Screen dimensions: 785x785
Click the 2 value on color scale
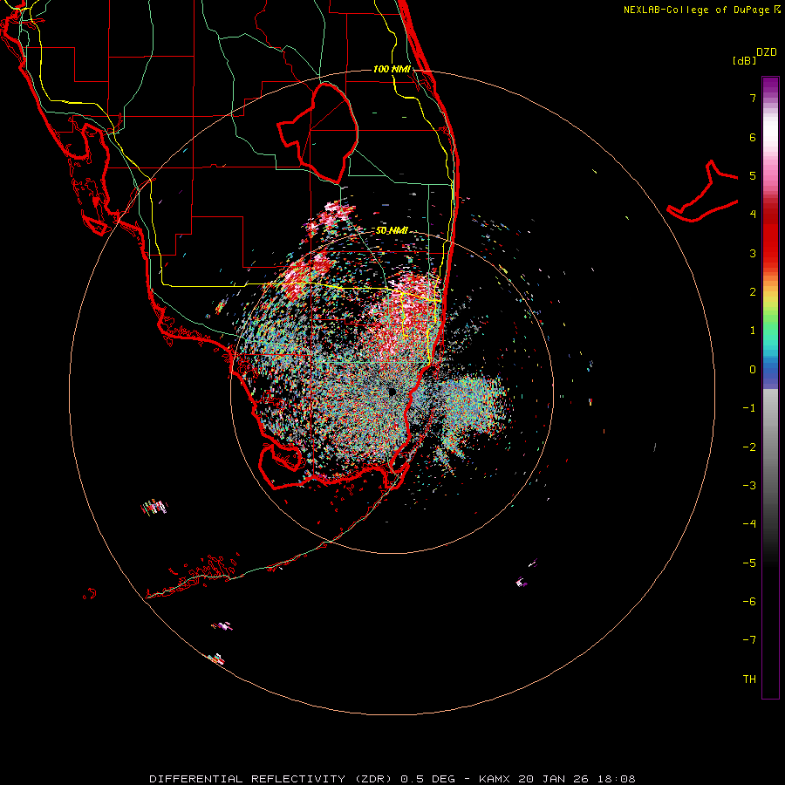tap(753, 292)
